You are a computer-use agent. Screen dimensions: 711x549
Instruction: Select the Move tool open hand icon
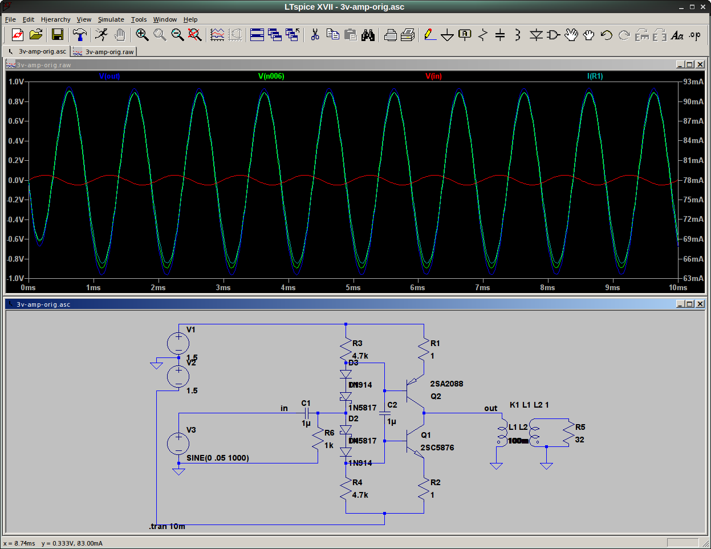[x=571, y=35]
